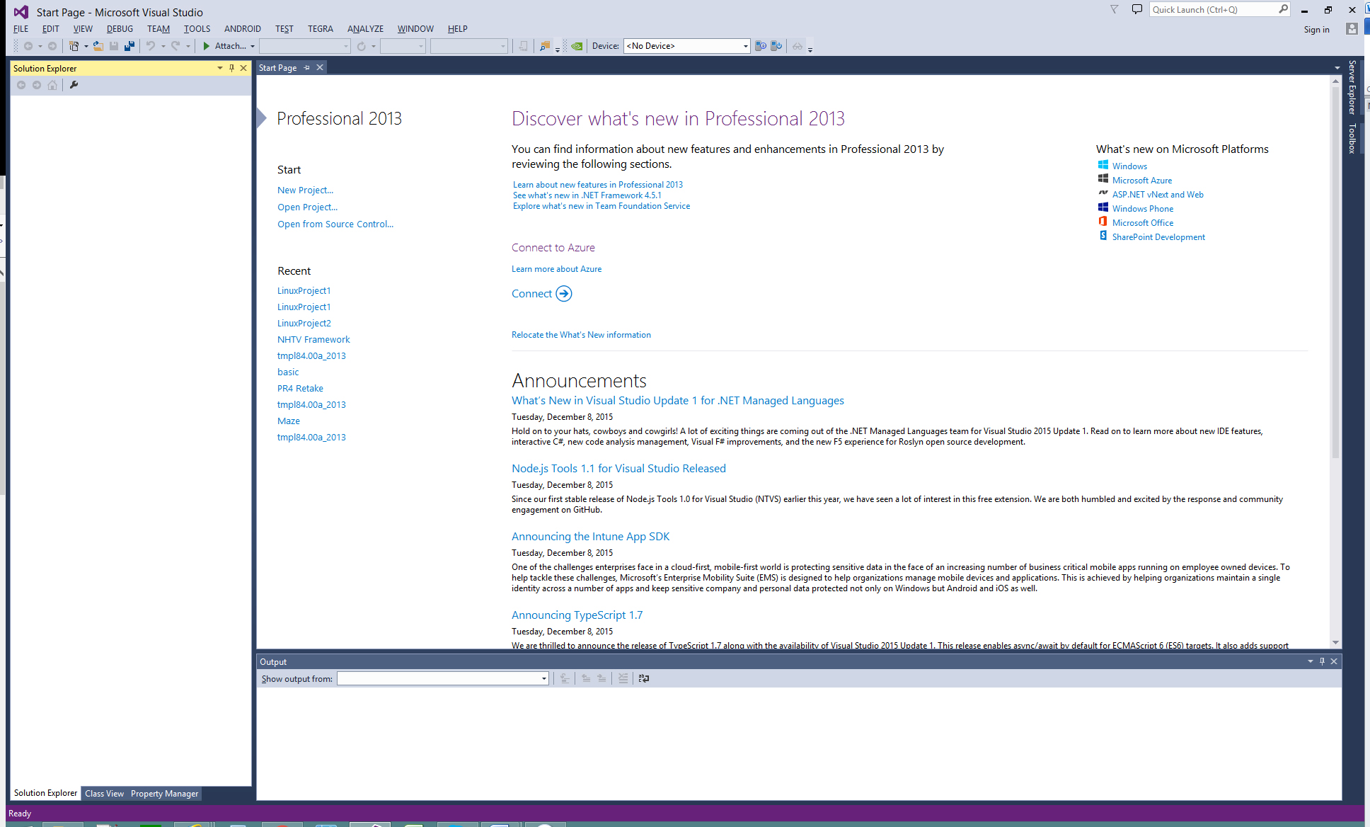Click the Announcing TypeScript 1.7 link
The image size is (1370, 827).
pos(577,615)
